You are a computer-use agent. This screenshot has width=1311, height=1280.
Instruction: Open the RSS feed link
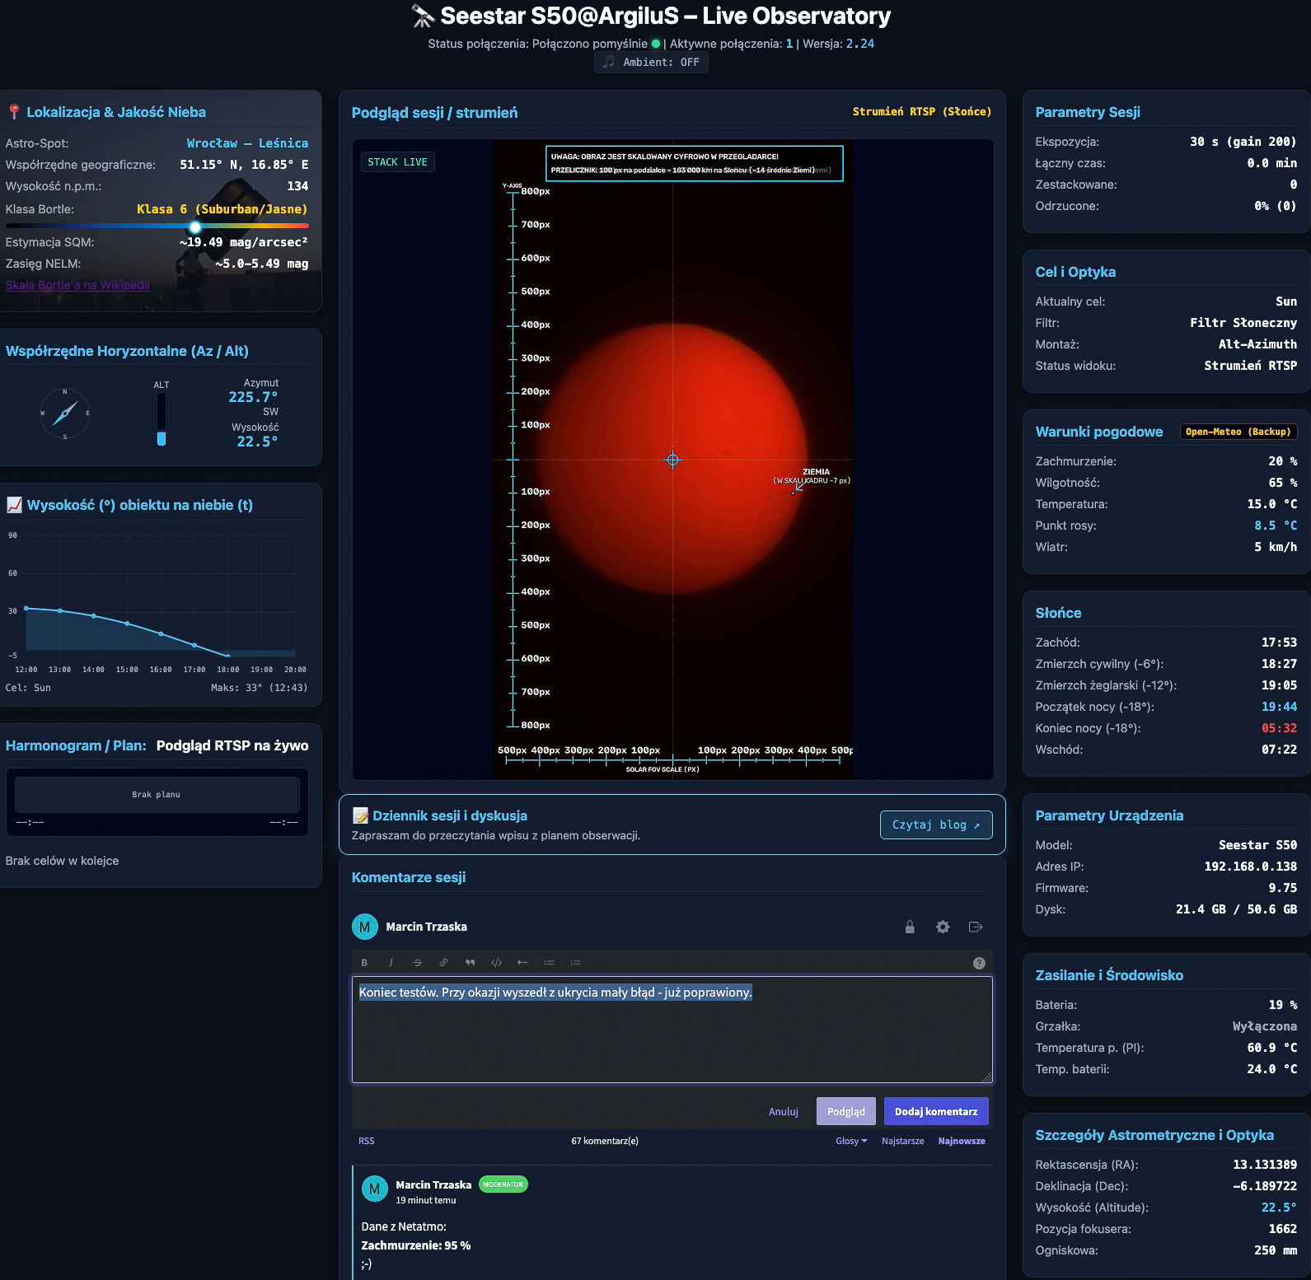click(366, 1141)
